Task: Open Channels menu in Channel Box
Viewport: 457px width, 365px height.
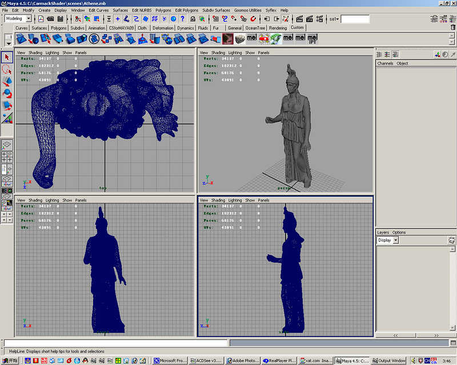Action: point(385,63)
